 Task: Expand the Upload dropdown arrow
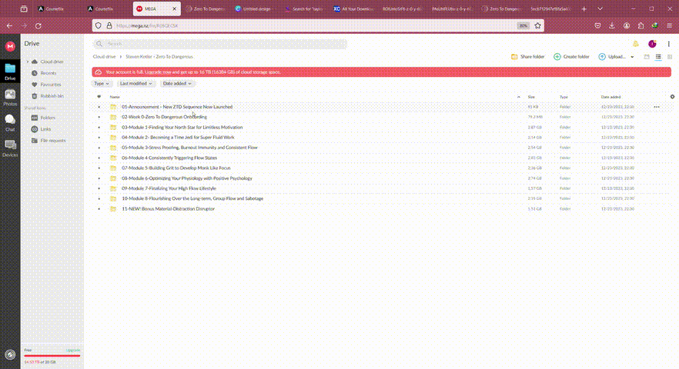(632, 57)
